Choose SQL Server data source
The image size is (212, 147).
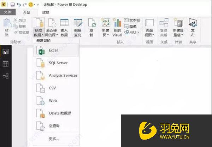[x=56, y=63]
